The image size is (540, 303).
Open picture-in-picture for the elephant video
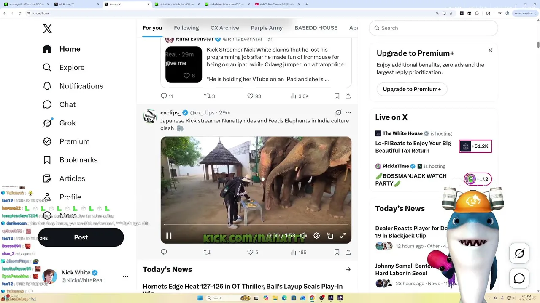coord(330,236)
